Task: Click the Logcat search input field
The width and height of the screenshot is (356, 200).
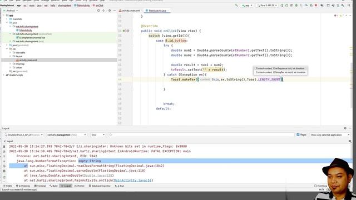Action: click(x=201, y=134)
